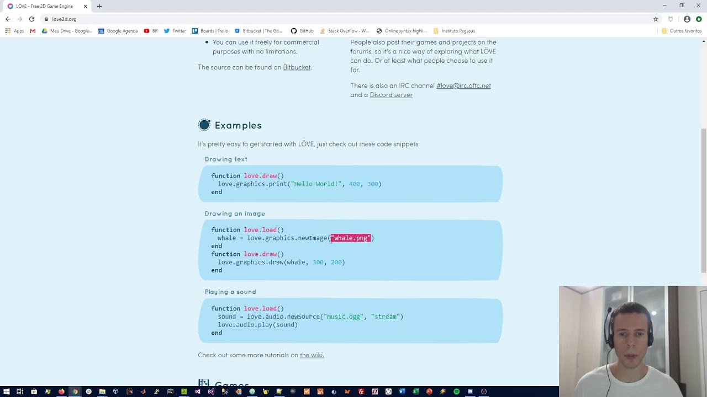Click the Examples section heading

click(x=238, y=125)
